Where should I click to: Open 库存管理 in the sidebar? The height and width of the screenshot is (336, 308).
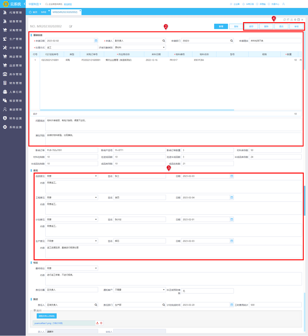13,74
